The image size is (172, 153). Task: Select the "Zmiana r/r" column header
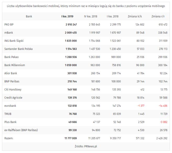coord(158,16)
